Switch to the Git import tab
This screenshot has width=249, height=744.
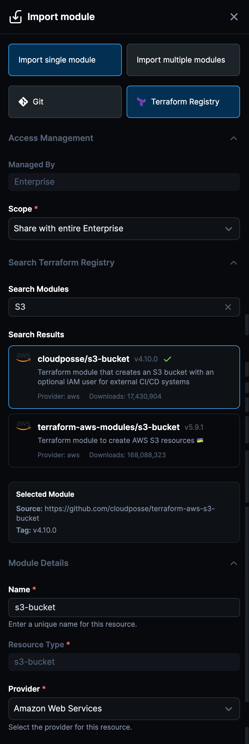(65, 102)
